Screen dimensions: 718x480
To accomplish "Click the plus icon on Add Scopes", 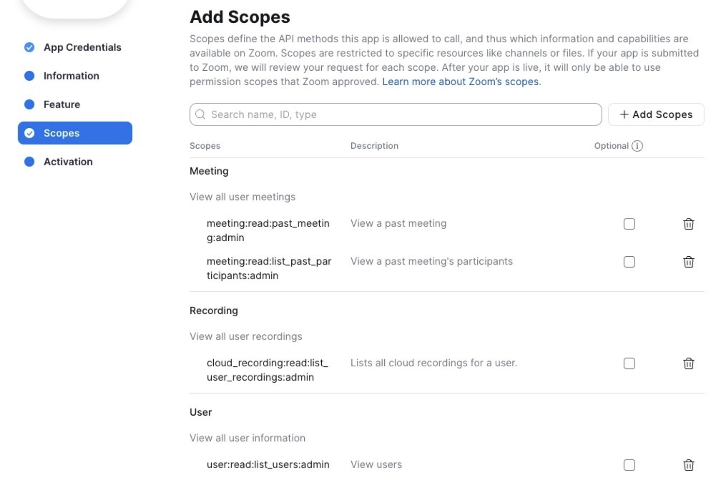I will [x=624, y=114].
